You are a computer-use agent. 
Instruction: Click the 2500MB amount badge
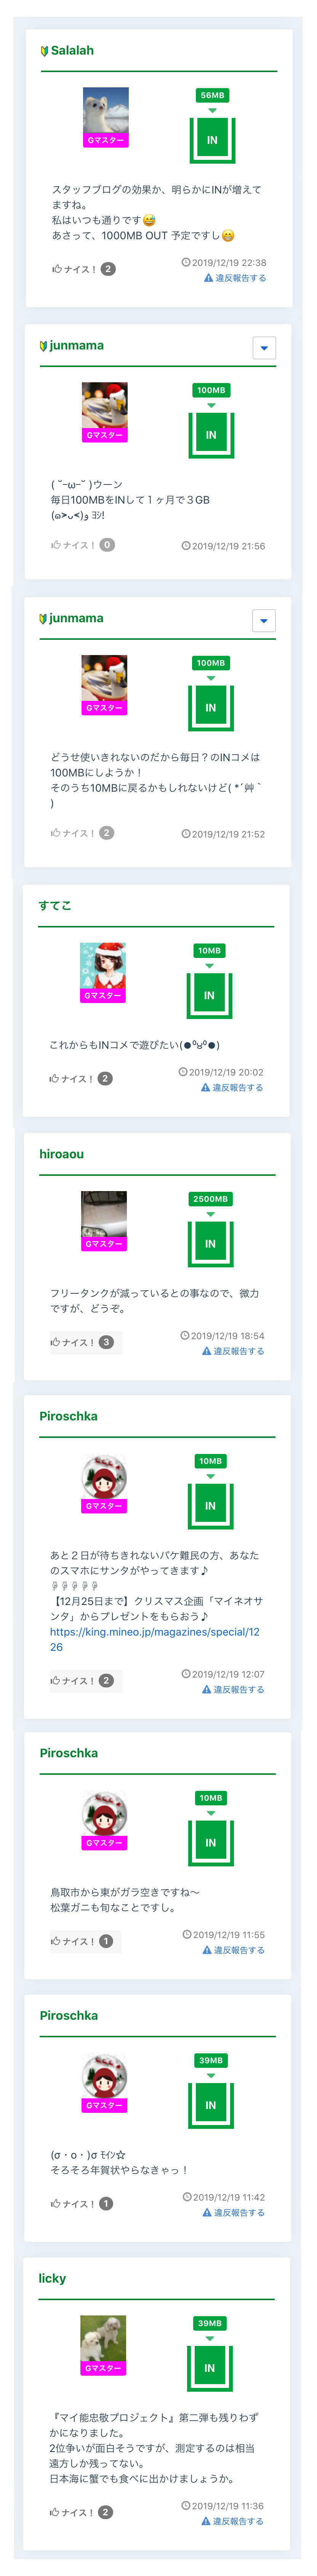point(210,1198)
